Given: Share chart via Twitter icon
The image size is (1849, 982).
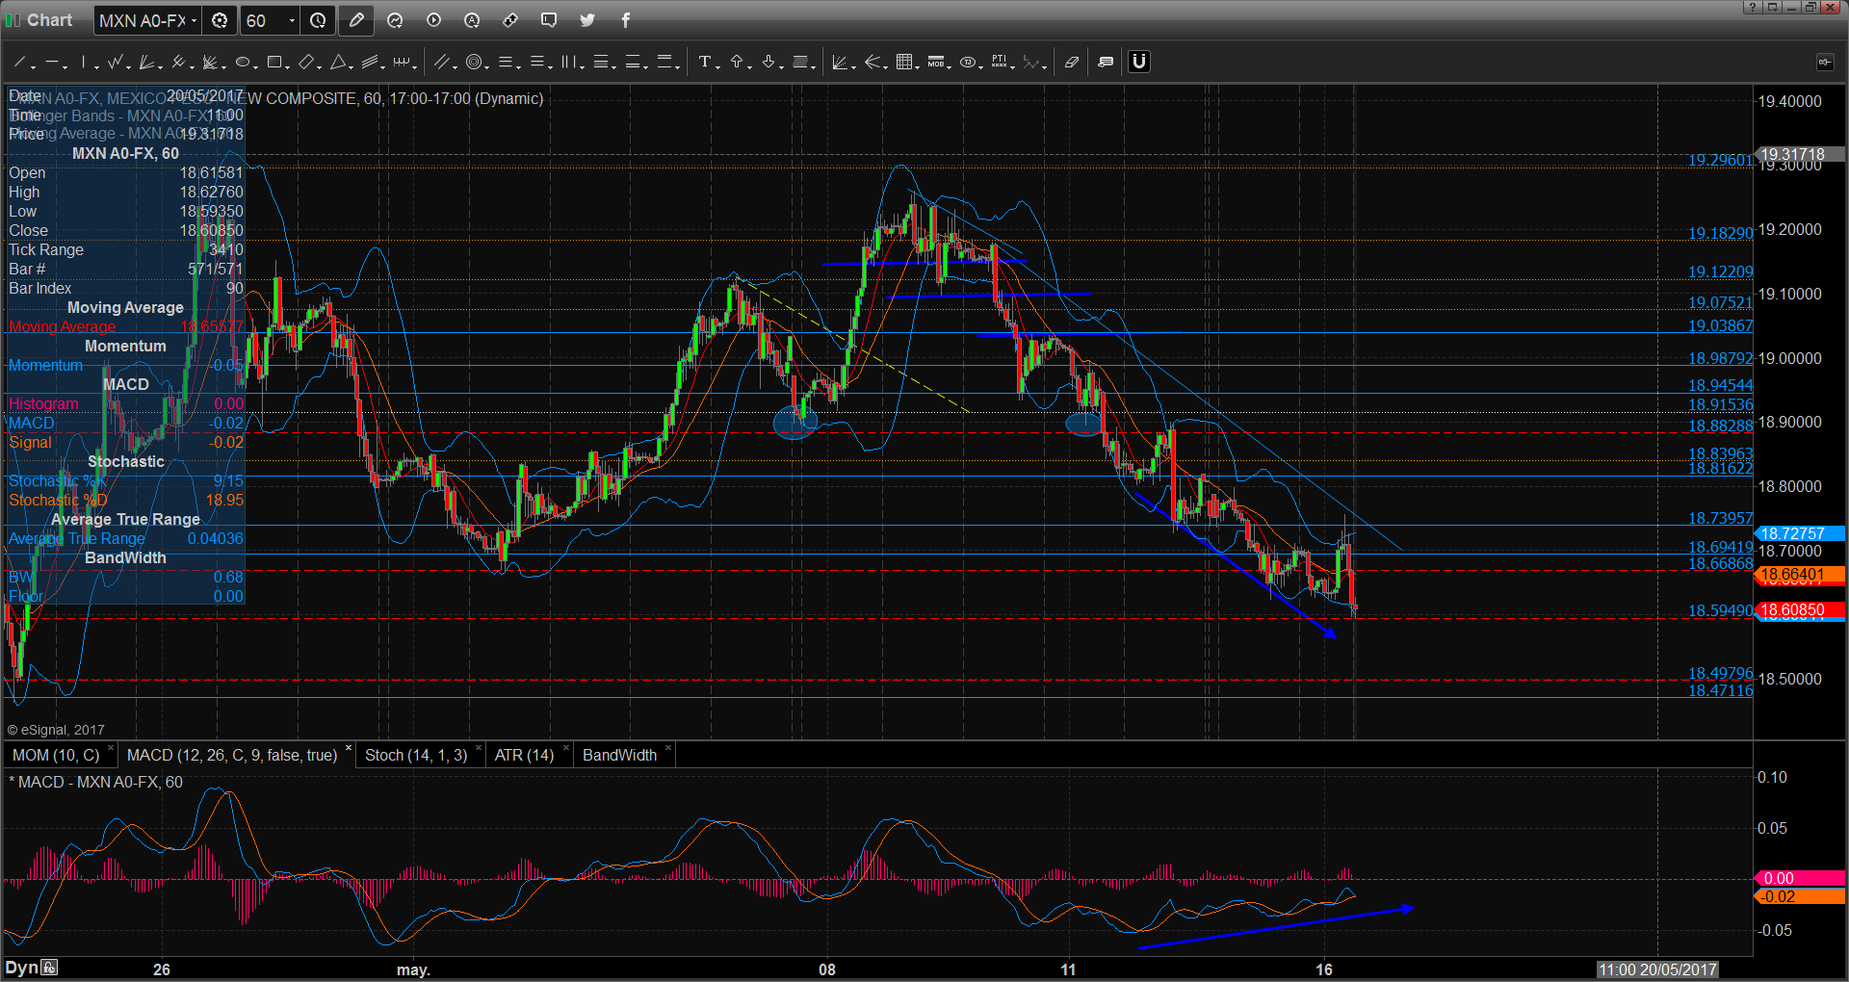Looking at the screenshot, I should click(587, 20).
